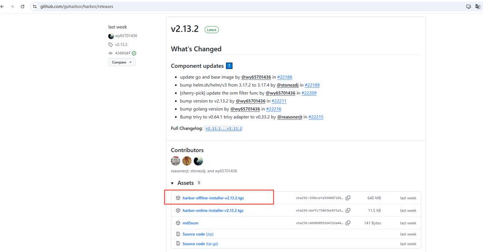Download Source code (tar.gz)
This screenshot has height=252, width=483.
[200, 243]
